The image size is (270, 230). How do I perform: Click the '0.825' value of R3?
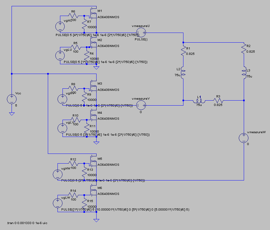(218, 105)
